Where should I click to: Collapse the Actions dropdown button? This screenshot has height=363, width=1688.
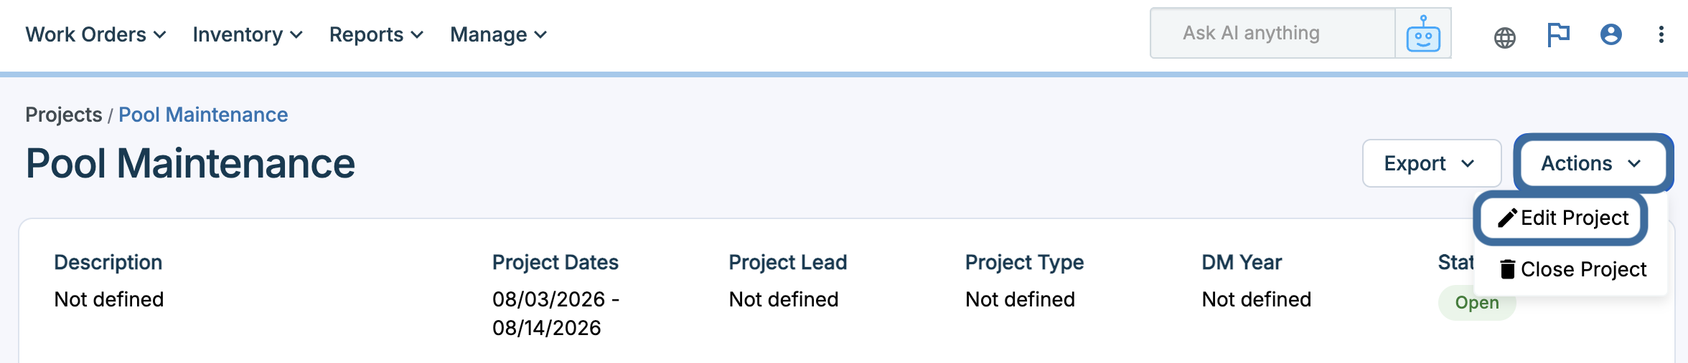tap(1593, 163)
